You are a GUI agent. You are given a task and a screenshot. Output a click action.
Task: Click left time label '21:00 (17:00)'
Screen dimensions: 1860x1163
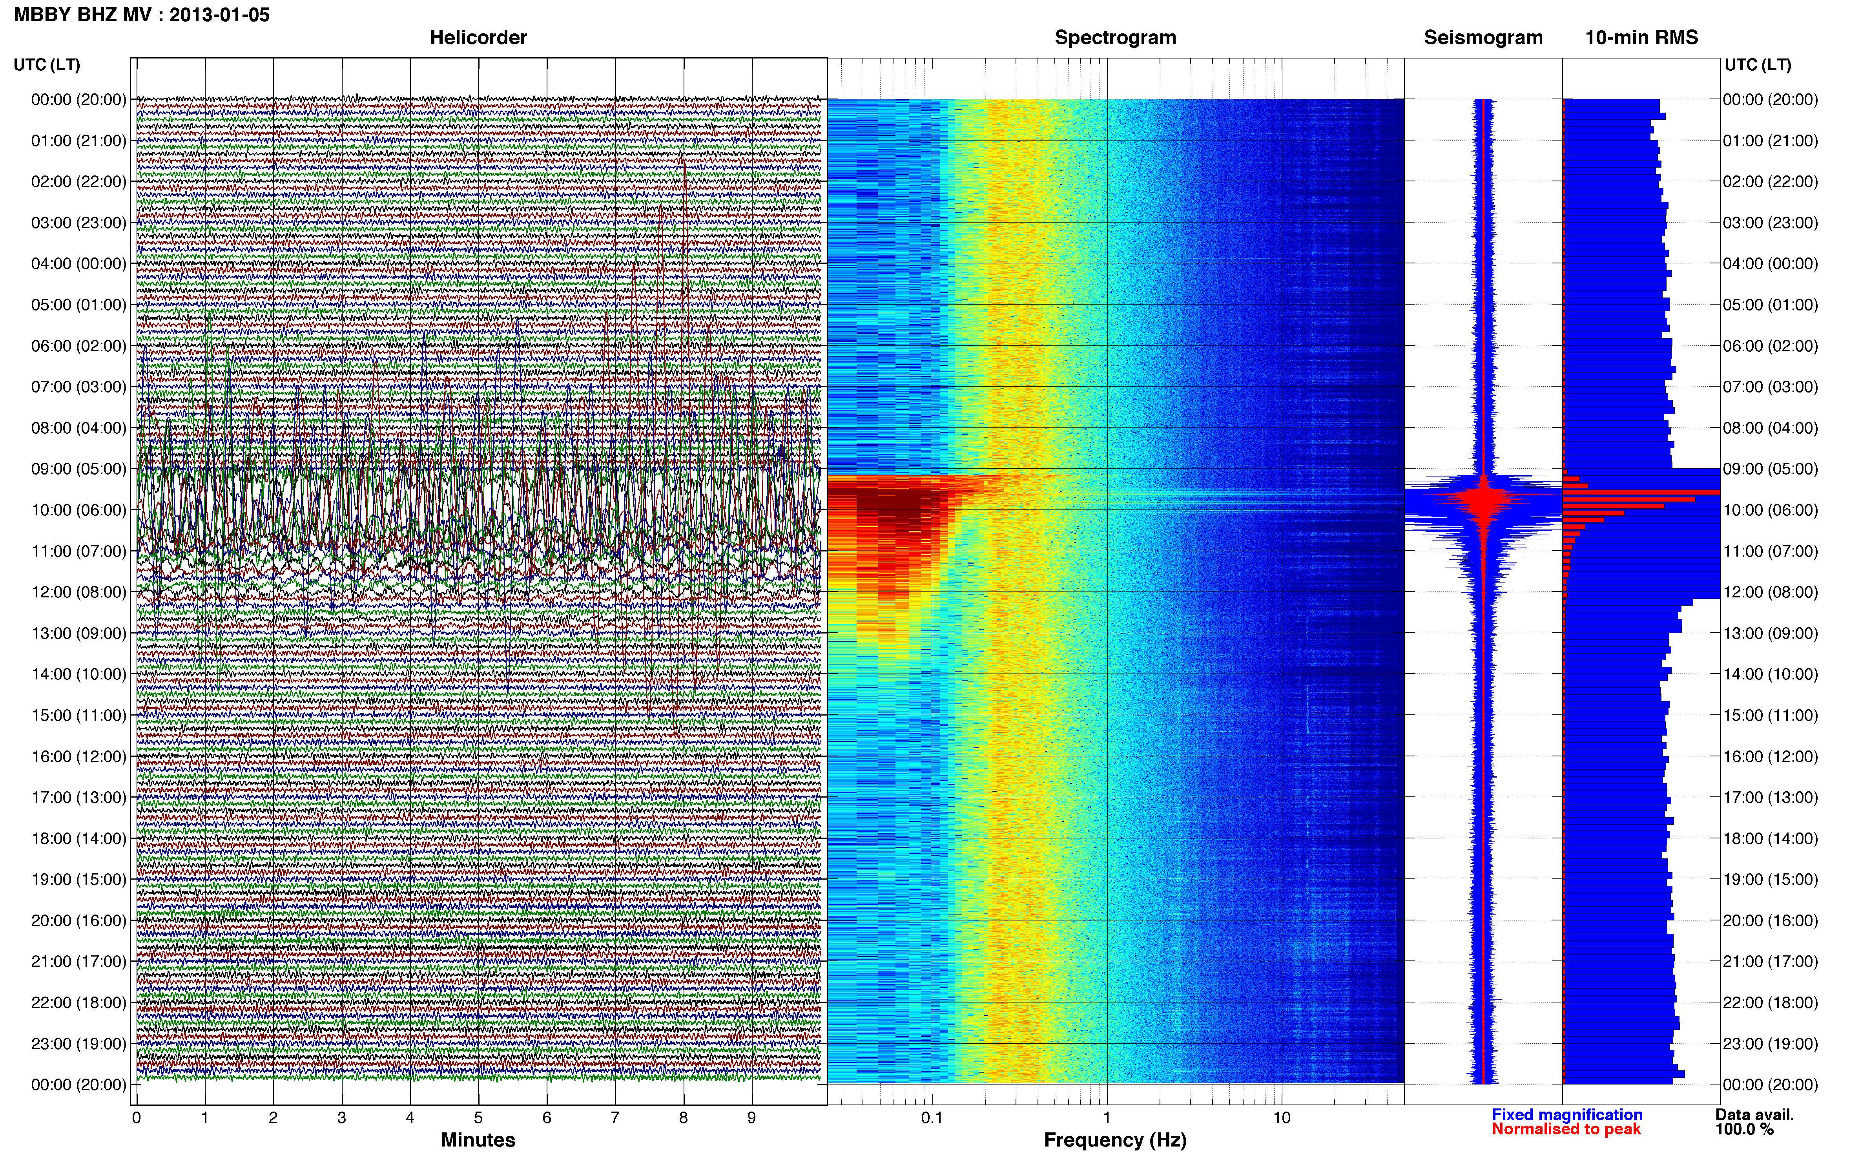click(78, 962)
